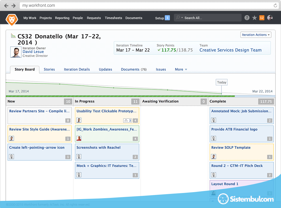Open Create left-pointing-arrow icon story
The height and width of the screenshot is (208, 281).
tap(37, 148)
